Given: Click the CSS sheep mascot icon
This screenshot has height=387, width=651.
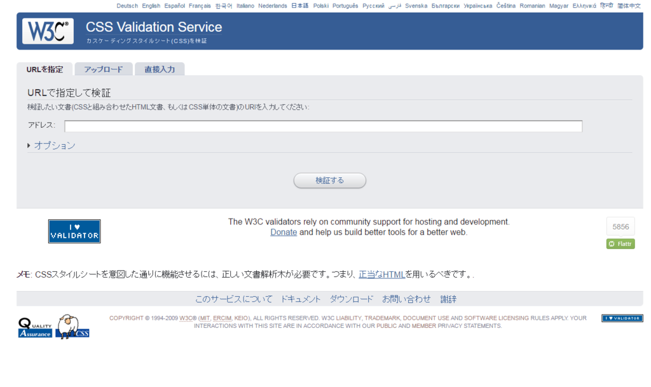Looking at the screenshot, I should tap(72, 327).
